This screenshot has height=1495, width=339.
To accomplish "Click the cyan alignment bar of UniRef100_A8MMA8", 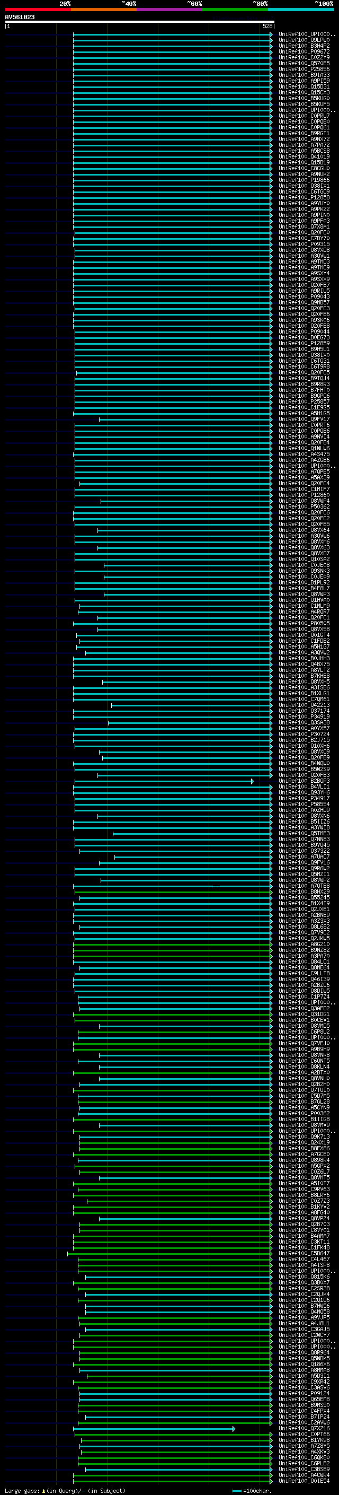I will pyautogui.click(x=176, y=1370).
